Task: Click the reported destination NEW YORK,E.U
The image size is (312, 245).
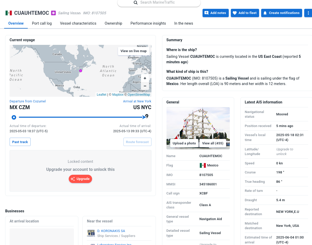Action: coord(288,212)
